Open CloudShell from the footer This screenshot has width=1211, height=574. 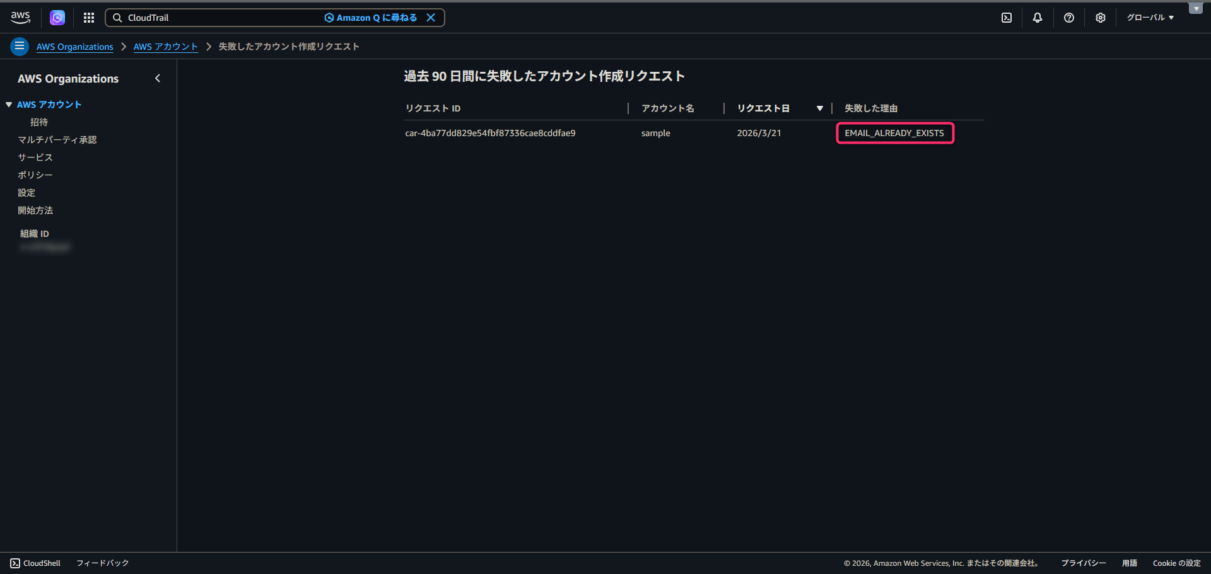(35, 563)
